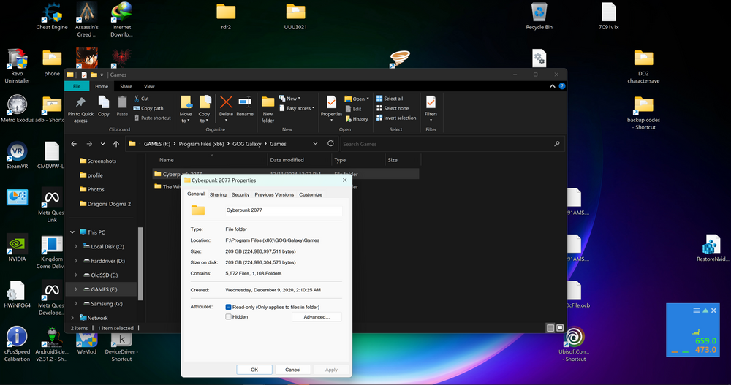Click Invert selection in ribbon

pyautogui.click(x=396, y=118)
